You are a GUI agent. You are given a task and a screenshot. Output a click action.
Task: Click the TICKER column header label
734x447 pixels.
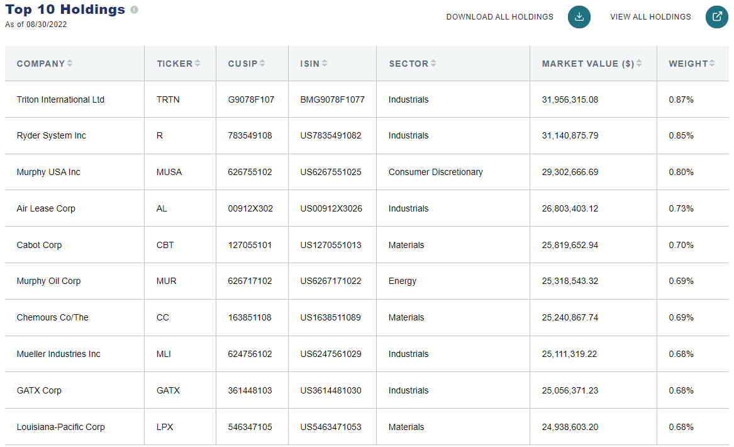tap(175, 64)
